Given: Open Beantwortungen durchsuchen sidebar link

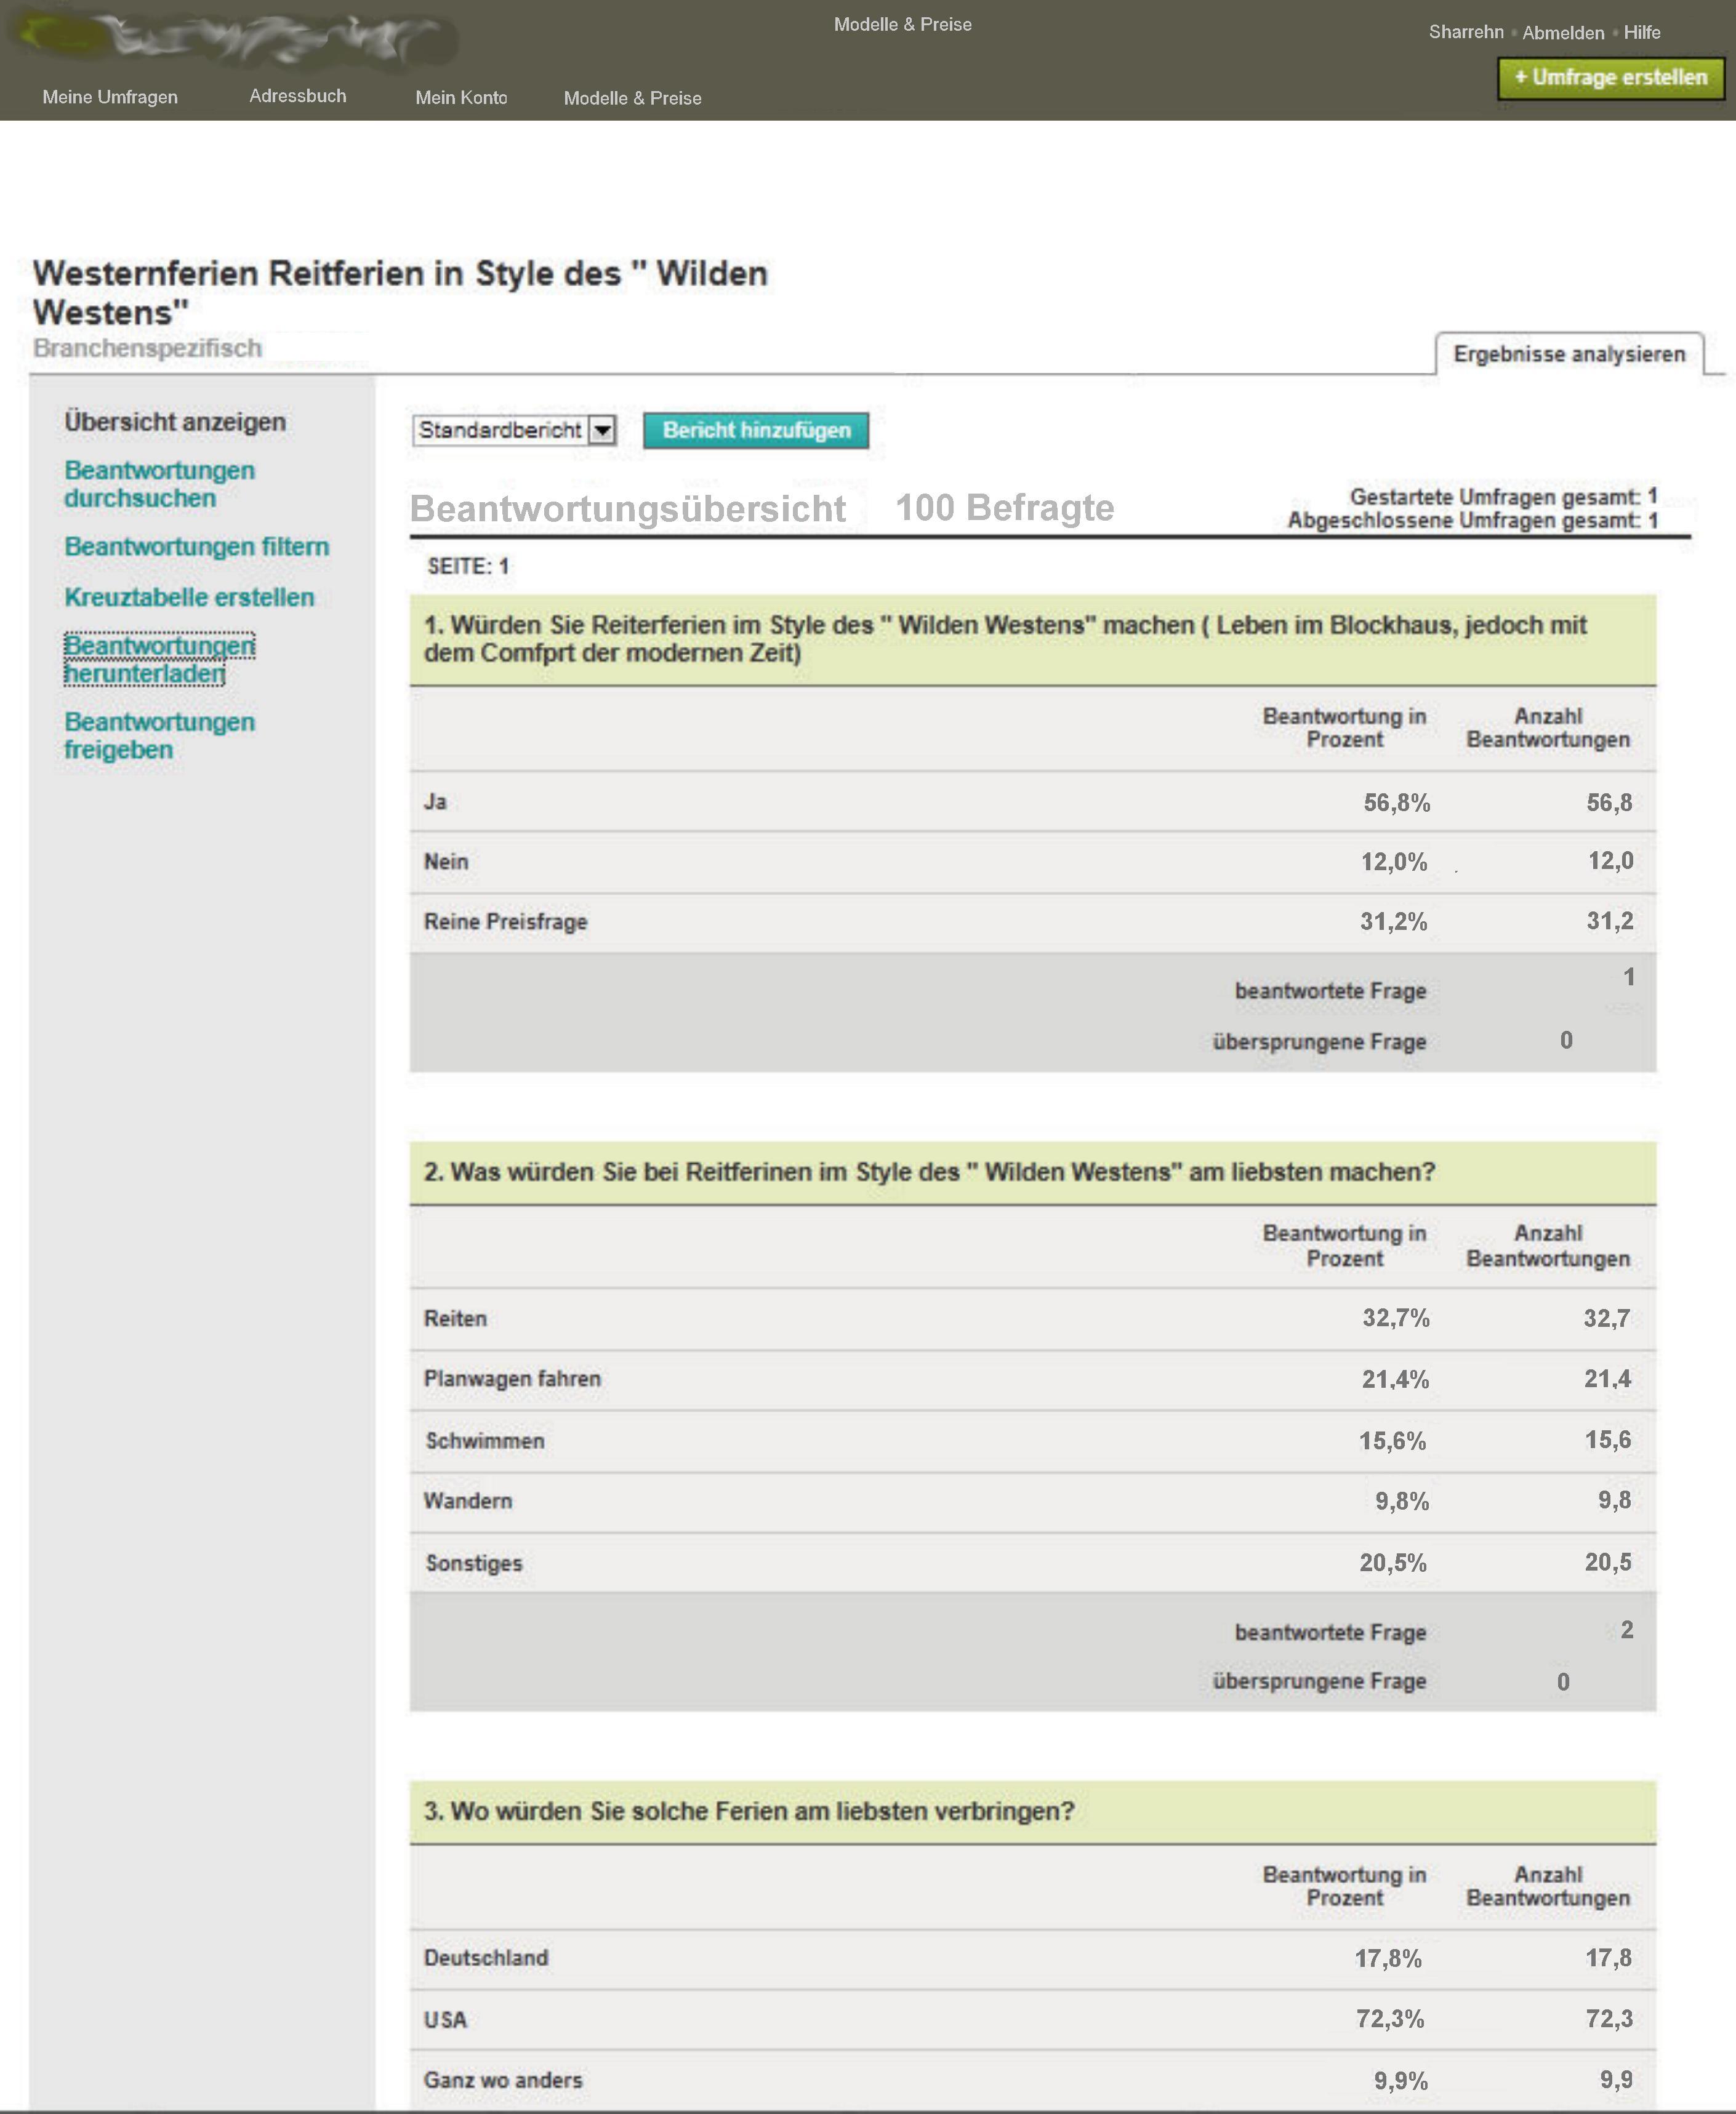Looking at the screenshot, I should (x=159, y=484).
